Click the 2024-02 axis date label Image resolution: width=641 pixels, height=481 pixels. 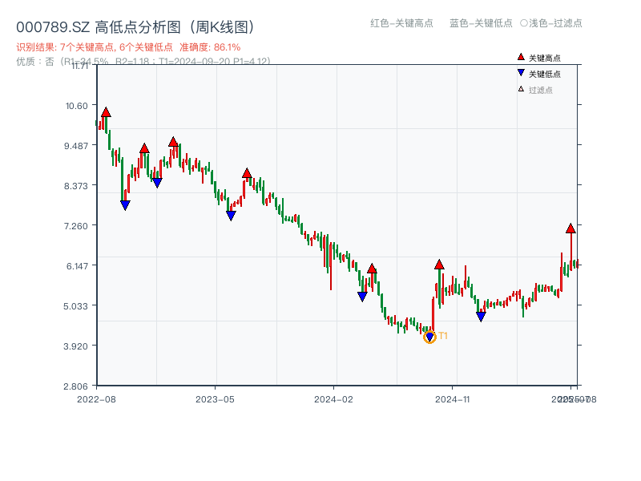point(335,398)
